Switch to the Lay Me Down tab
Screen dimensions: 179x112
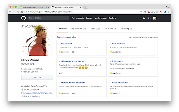[34, 7]
